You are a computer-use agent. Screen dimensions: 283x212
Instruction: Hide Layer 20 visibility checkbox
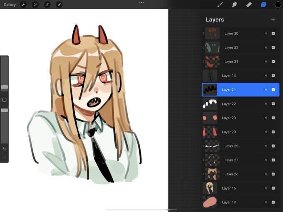[273, 132]
